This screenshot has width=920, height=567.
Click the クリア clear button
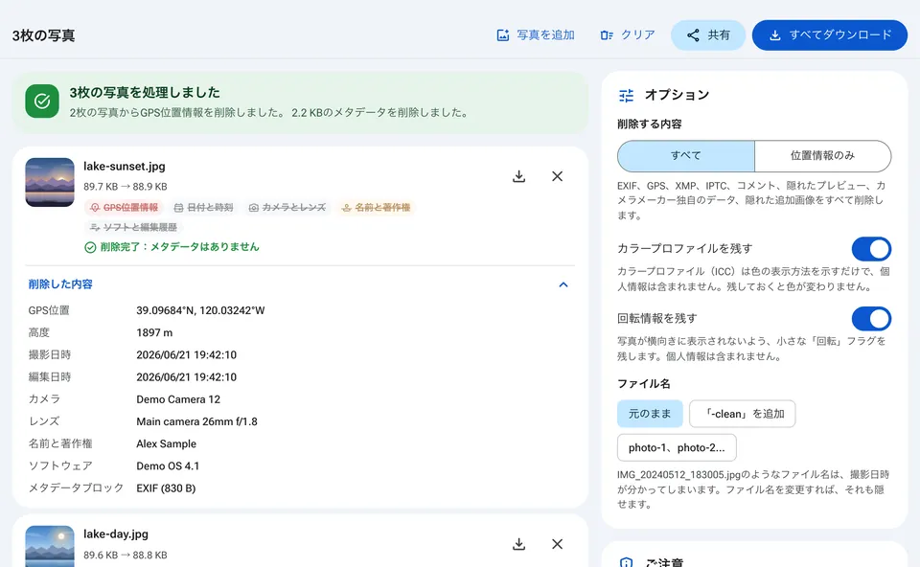pyautogui.click(x=627, y=35)
